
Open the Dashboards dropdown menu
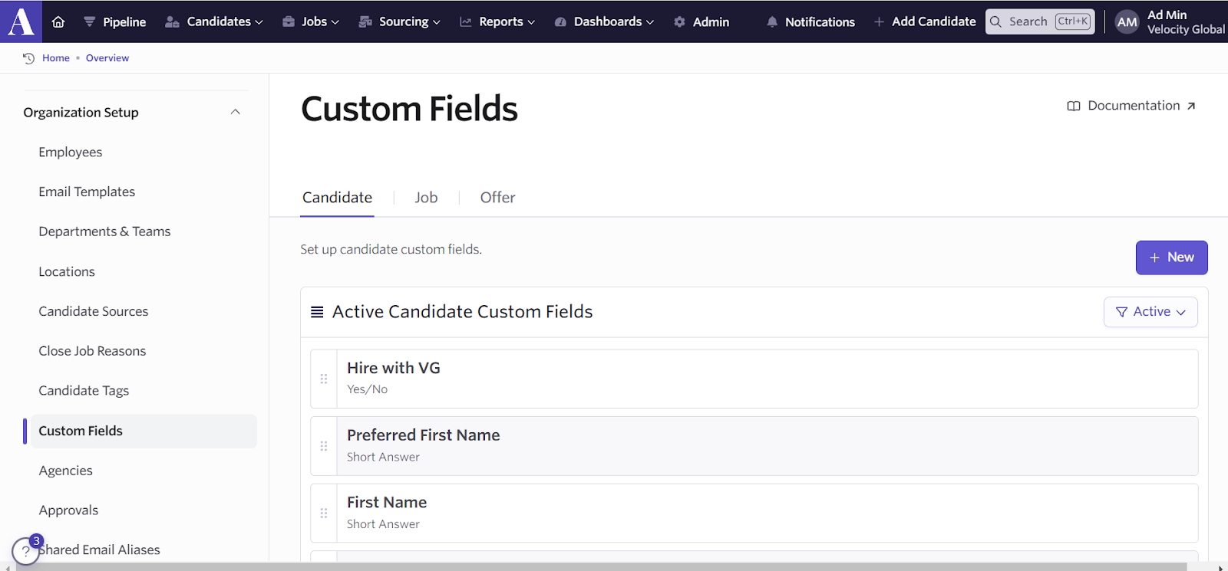604,21
